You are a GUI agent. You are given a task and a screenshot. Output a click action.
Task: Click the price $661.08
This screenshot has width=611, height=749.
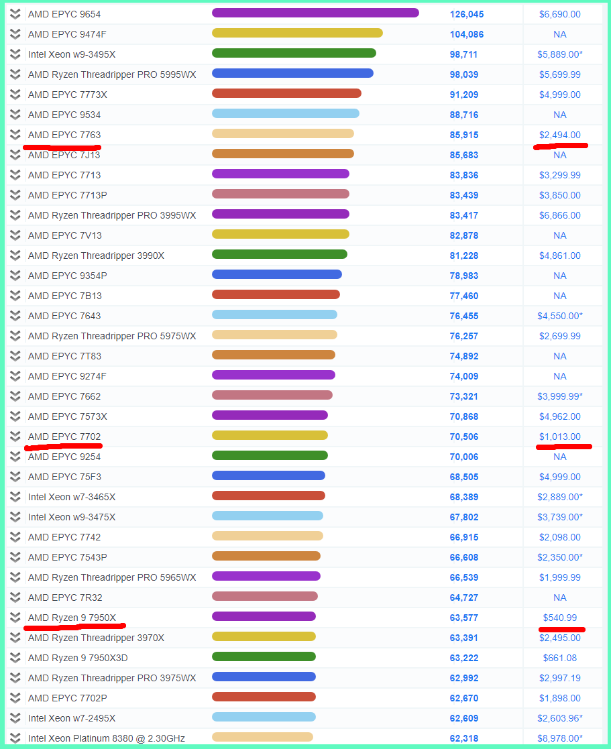pos(560,658)
